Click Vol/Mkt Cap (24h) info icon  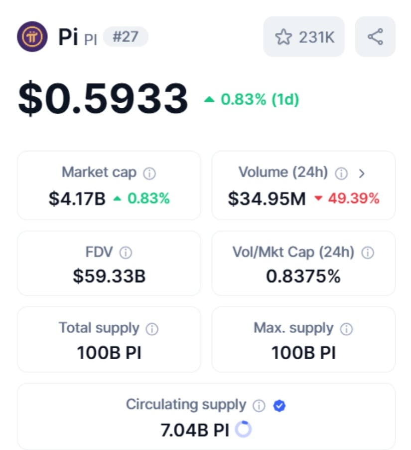coord(368,253)
